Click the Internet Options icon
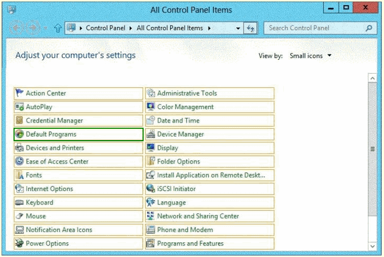Viewport: 384px width, 257px height. (19, 188)
